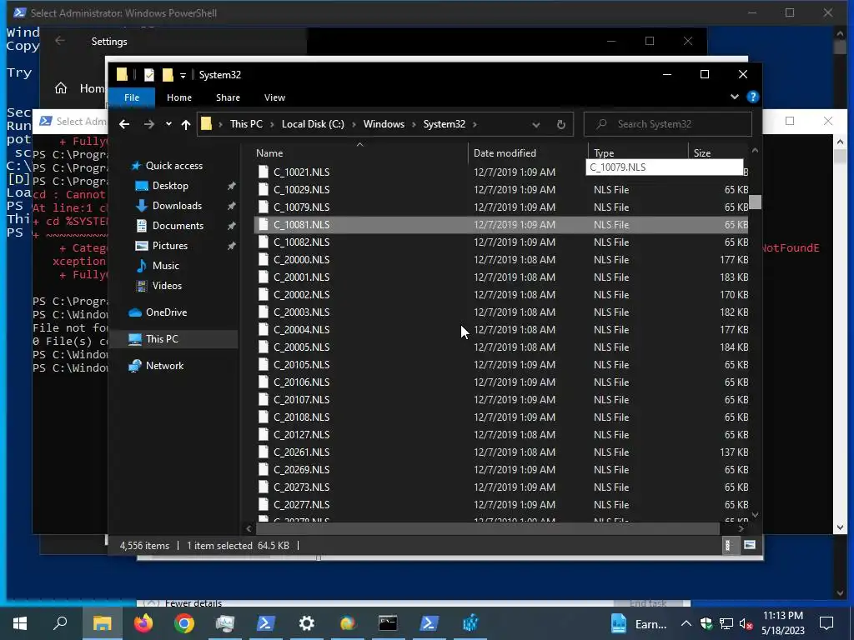Show hidden system tray icons

(x=686, y=623)
